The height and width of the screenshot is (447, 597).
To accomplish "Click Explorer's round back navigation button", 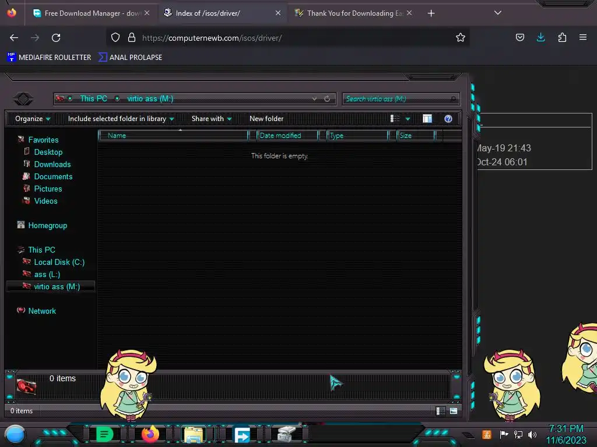I will point(23,99).
